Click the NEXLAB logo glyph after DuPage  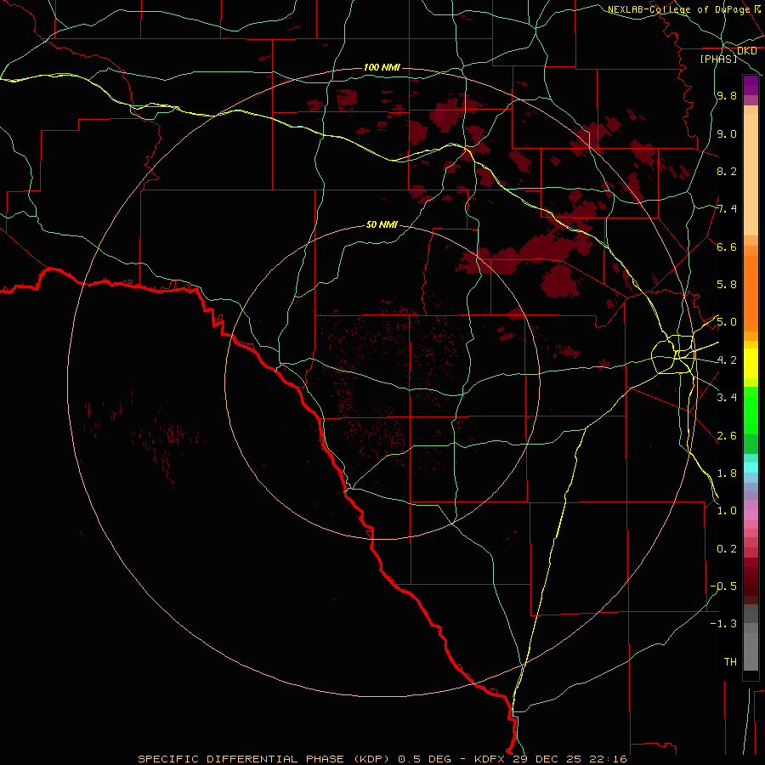pos(756,9)
